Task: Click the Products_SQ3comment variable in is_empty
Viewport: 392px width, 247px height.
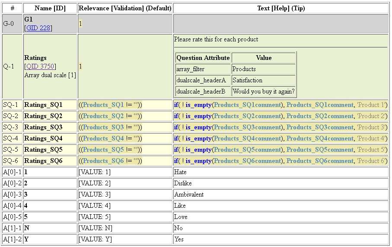Action: click(x=248, y=127)
